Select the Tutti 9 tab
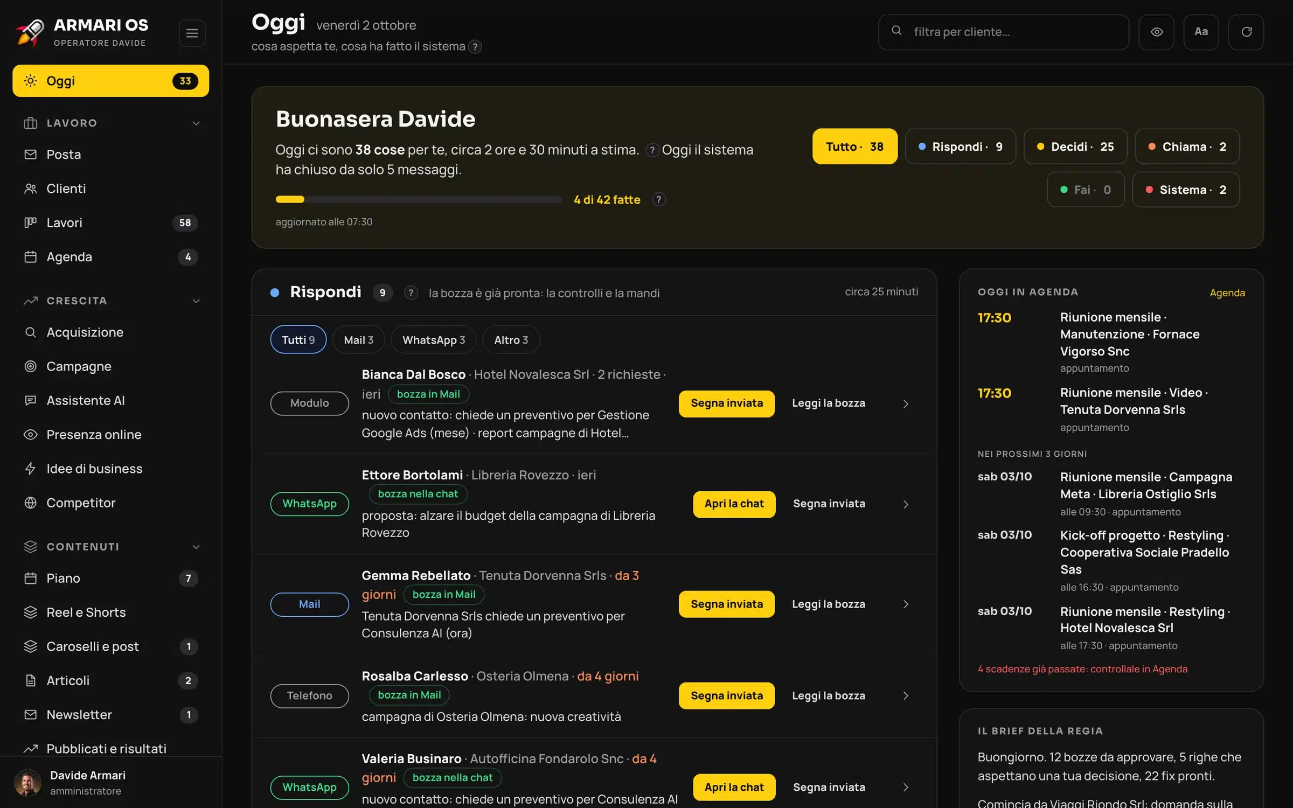This screenshot has height=808, width=1293. coord(298,339)
